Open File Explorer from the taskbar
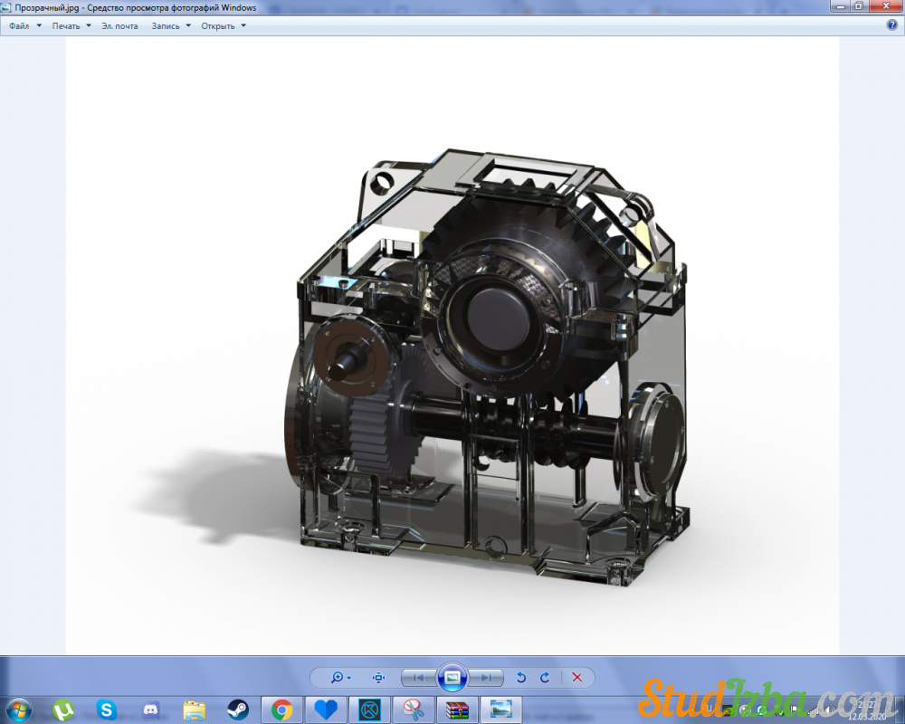Viewport: 905px width, 724px height. [x=194, y=710]
